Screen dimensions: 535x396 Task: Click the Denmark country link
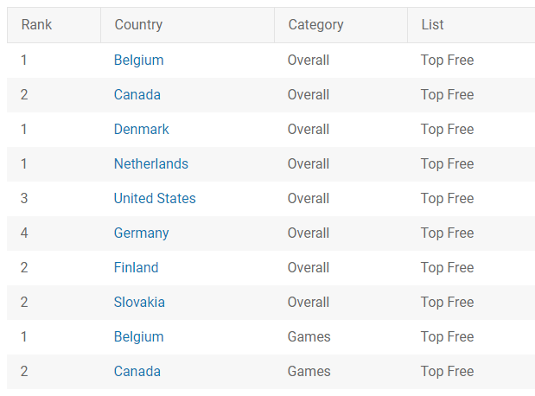(141, 130)
